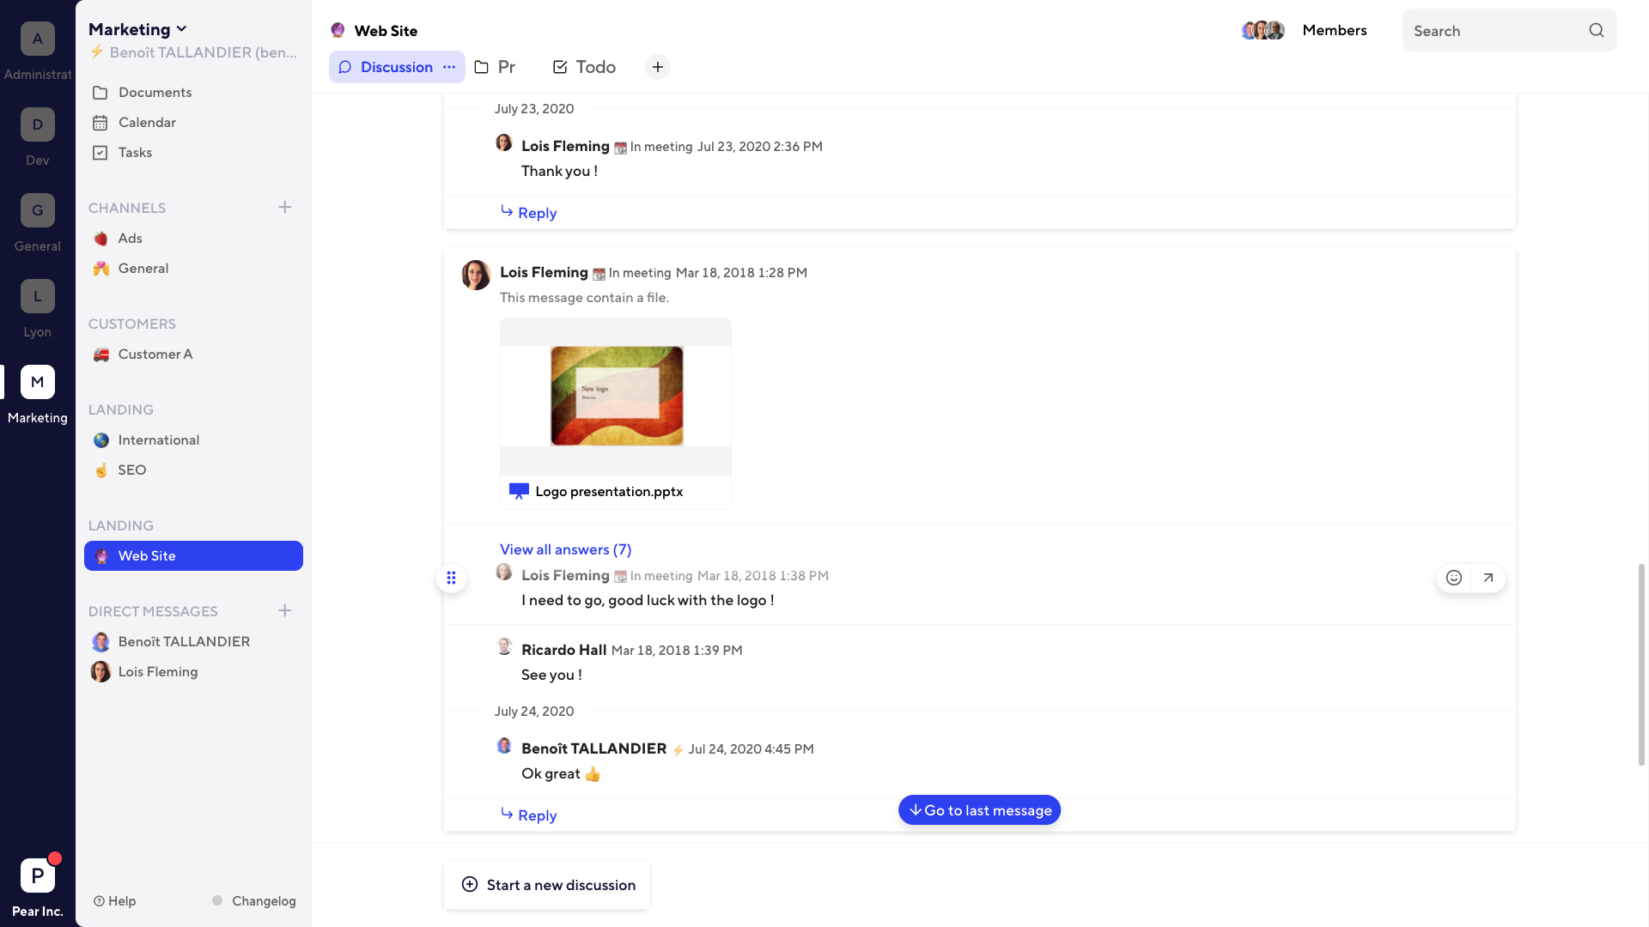Click View all answers (7)
The width and height of the screenshot is (1649, 927).
pos(565,549)
